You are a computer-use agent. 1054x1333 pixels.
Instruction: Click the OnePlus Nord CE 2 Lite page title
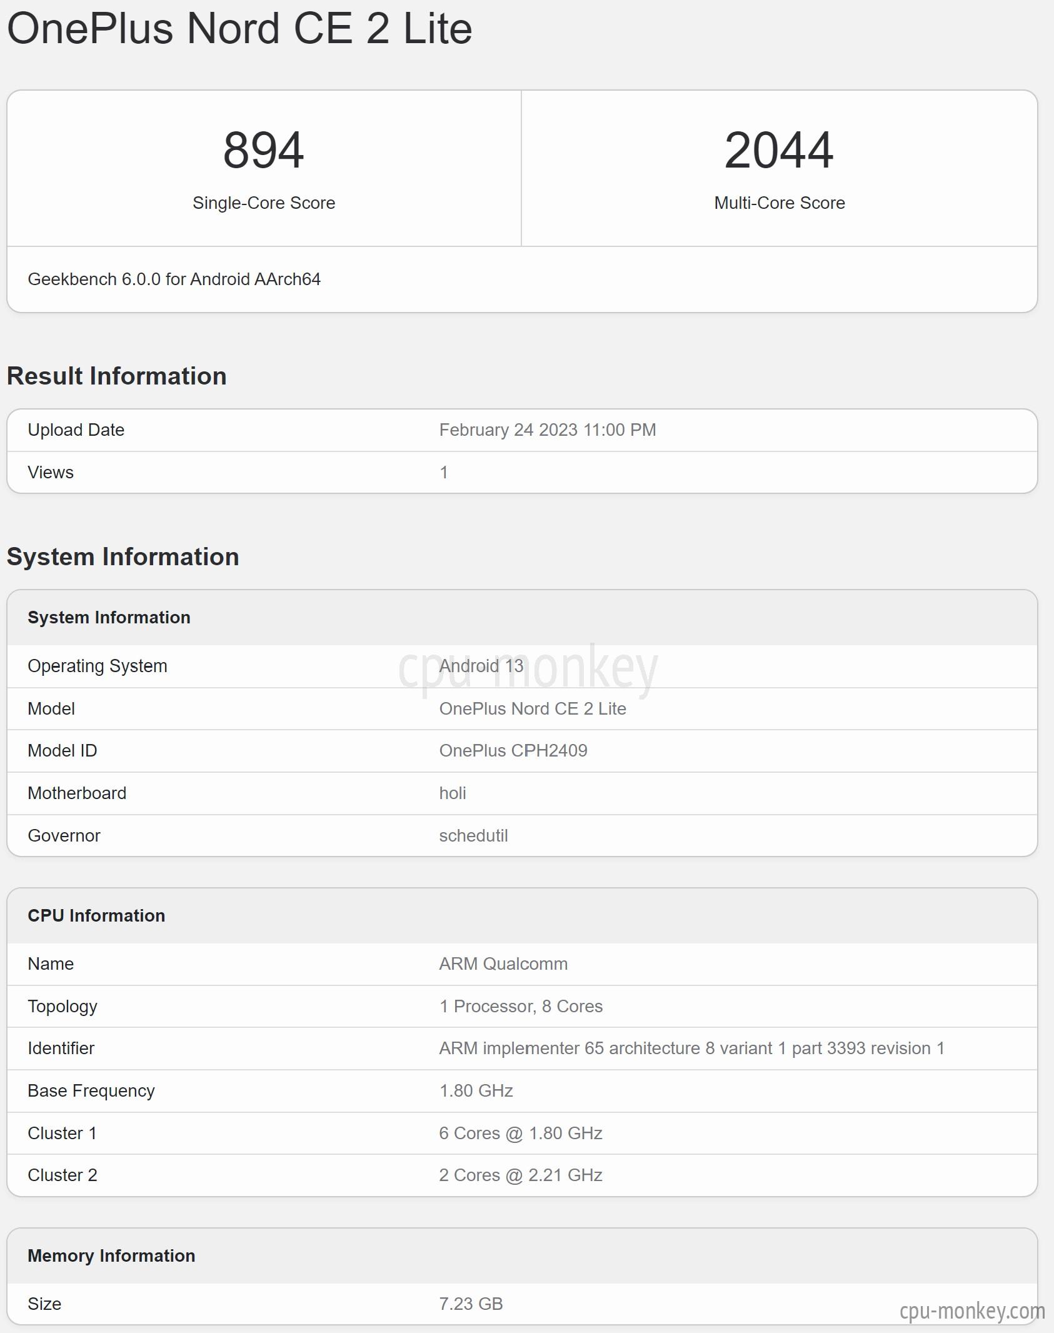pos(239,29)
